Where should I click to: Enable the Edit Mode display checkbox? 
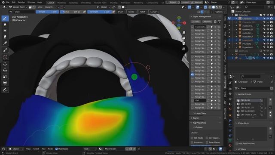point(192,138)
